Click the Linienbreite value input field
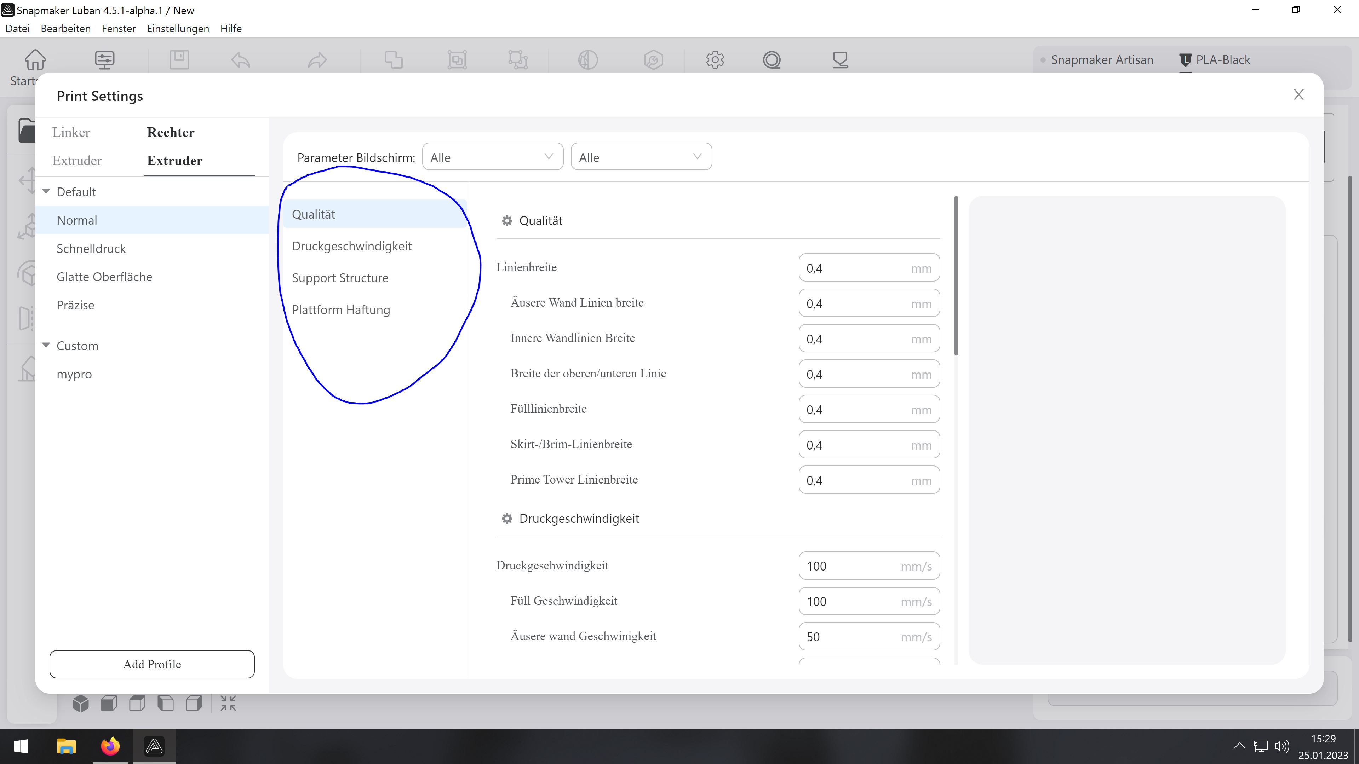 855,268
